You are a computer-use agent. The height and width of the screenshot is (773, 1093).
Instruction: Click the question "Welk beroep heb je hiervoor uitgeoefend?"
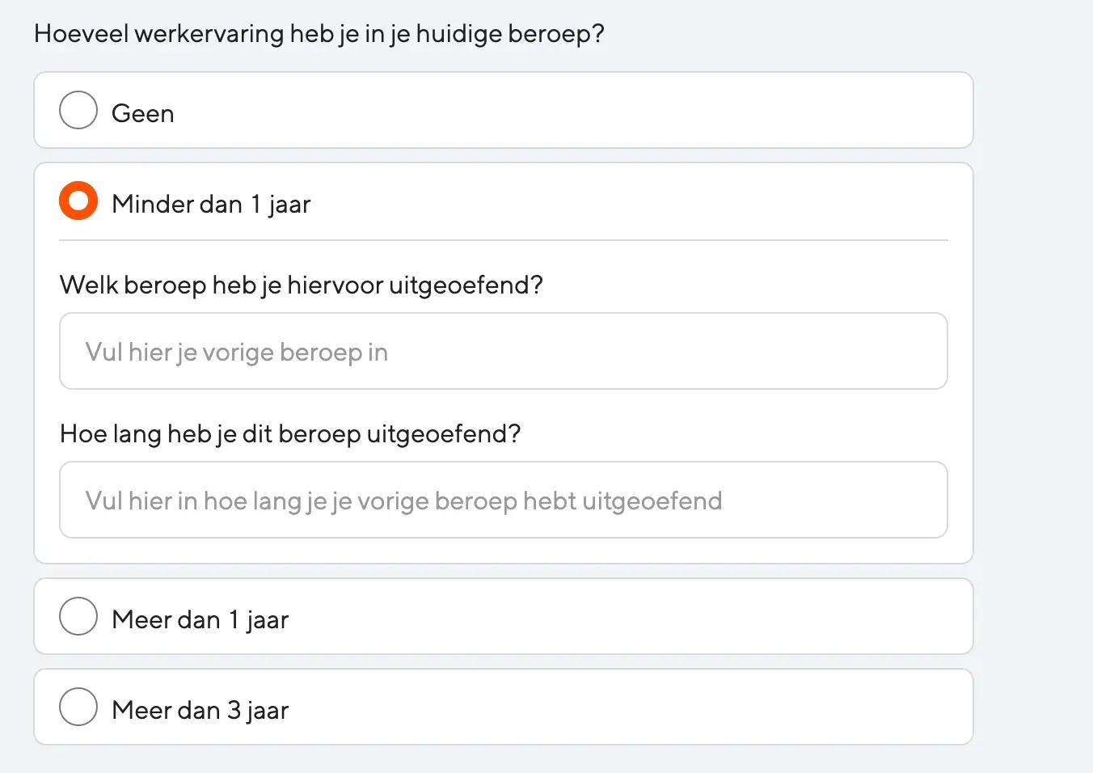point(301,285)
